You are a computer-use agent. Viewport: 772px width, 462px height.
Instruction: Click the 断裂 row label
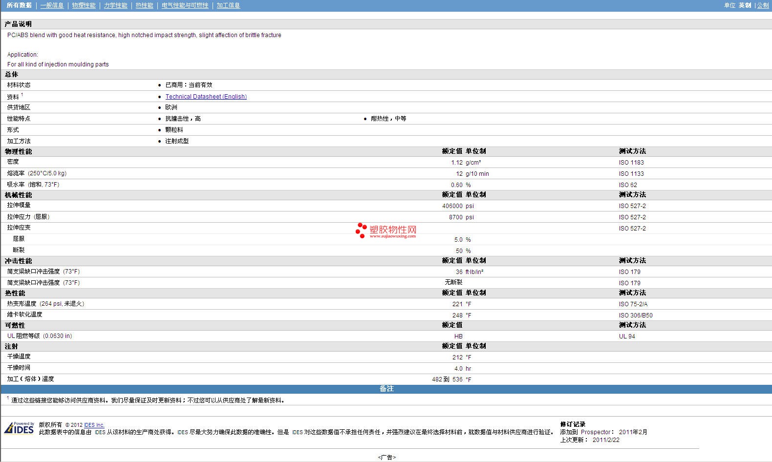tap(19, 250)
